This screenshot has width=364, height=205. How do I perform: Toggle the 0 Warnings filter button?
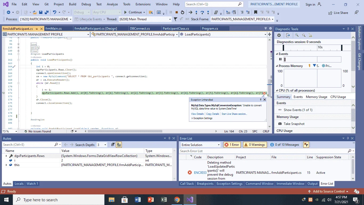(x=254, y=145)
